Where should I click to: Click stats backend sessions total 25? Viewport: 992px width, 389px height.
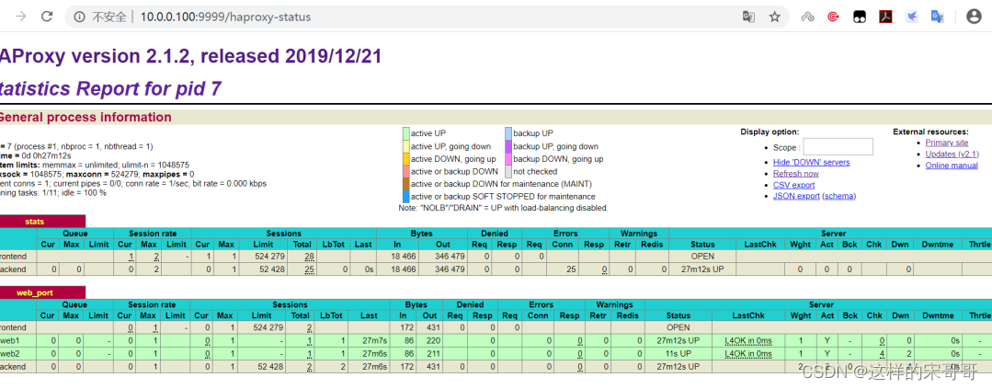[309, 269]
